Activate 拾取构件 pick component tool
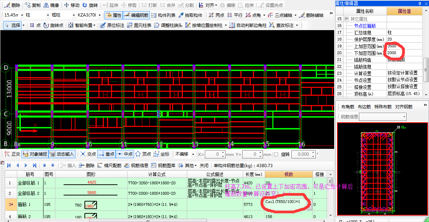The height and width of the screenshot is (222, 429). 190,15
